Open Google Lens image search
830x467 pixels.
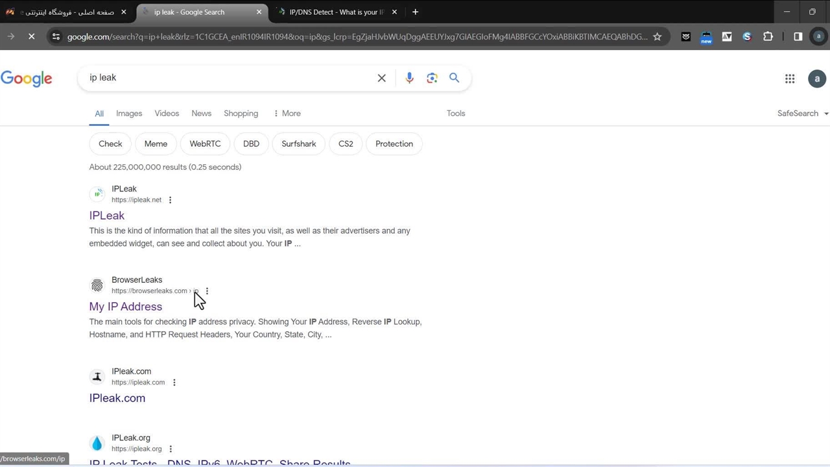[x=432, y=78]
